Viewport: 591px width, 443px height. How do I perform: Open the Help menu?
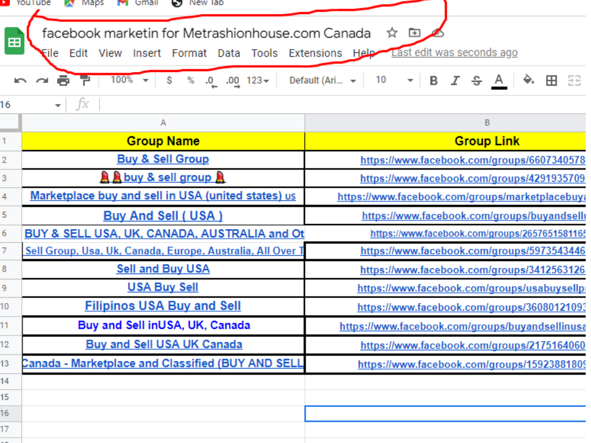[363, 53]
